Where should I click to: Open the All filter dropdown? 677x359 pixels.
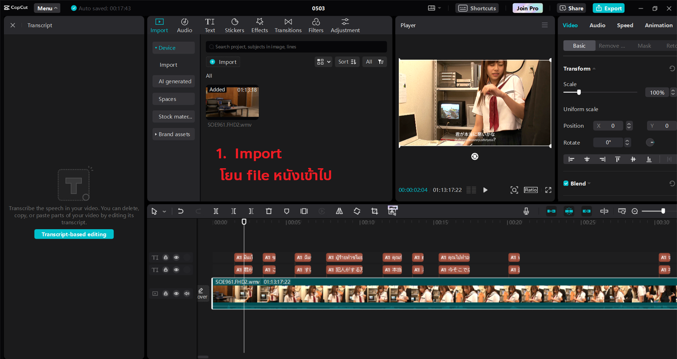point(374,62)
